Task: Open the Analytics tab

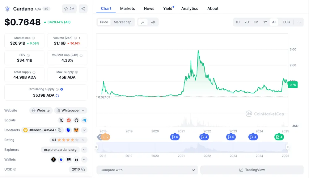Action: point(189,8)
